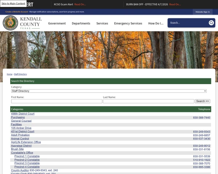Focus the First Name input field
Viewport: 218px width, 174px height.
57,101
